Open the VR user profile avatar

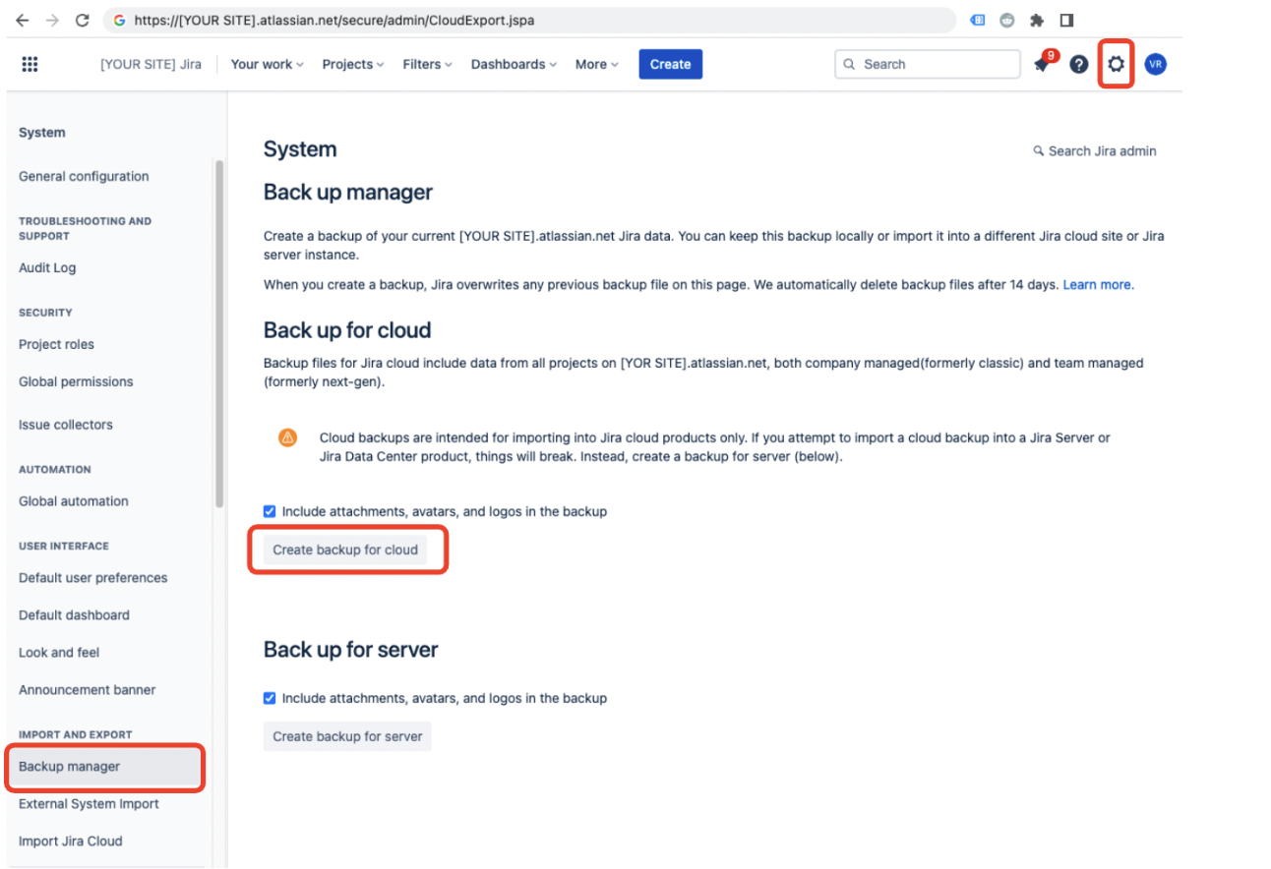[1156, 64]
